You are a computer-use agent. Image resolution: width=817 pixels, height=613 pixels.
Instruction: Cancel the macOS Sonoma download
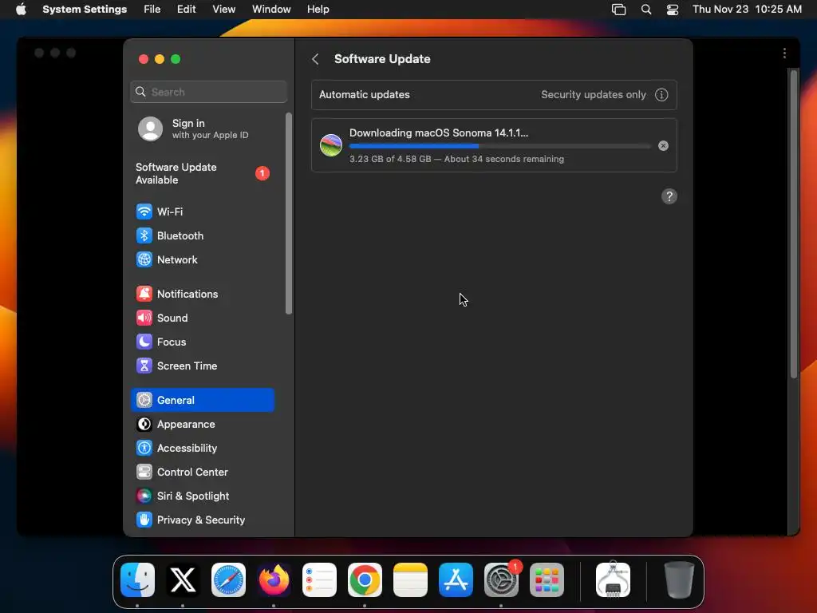coord(663,146)
